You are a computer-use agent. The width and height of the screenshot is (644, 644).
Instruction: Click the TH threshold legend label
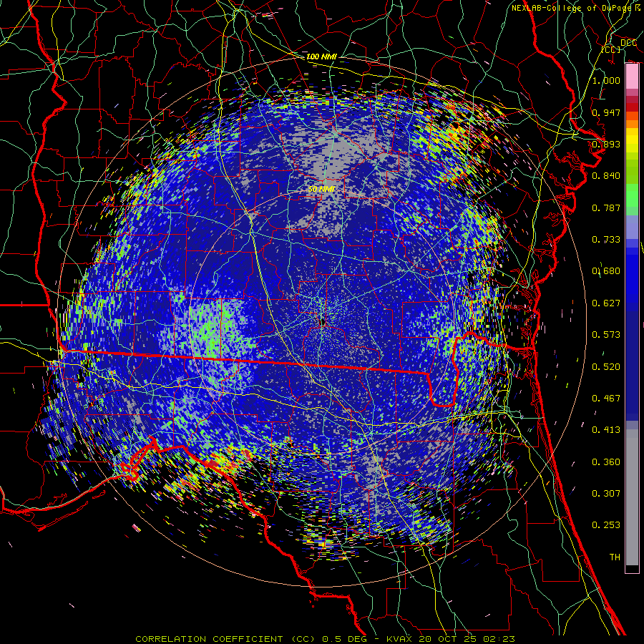pyautogui.click(x=615, y=557)
